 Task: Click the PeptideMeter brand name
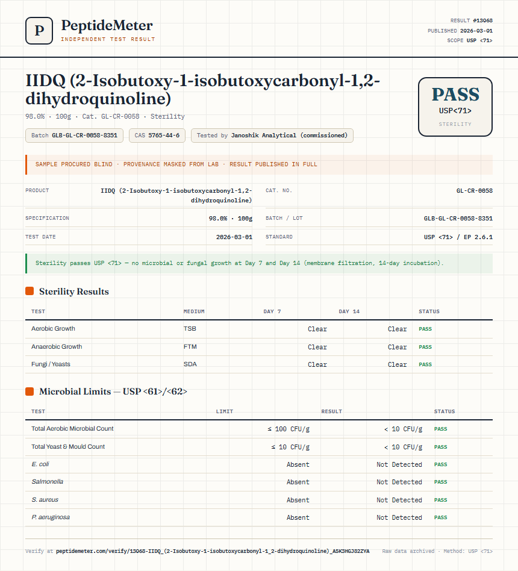pyautogui.click(x=107, y=25)
